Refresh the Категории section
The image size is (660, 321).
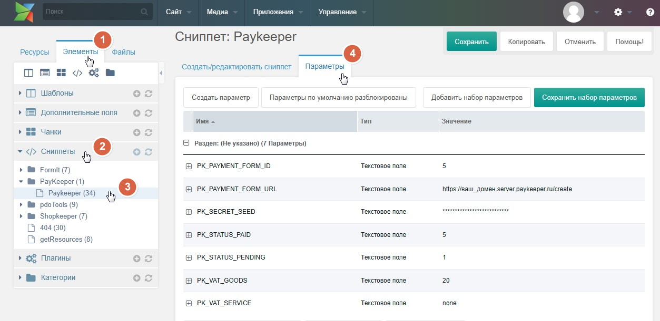[x=149, y=278]
